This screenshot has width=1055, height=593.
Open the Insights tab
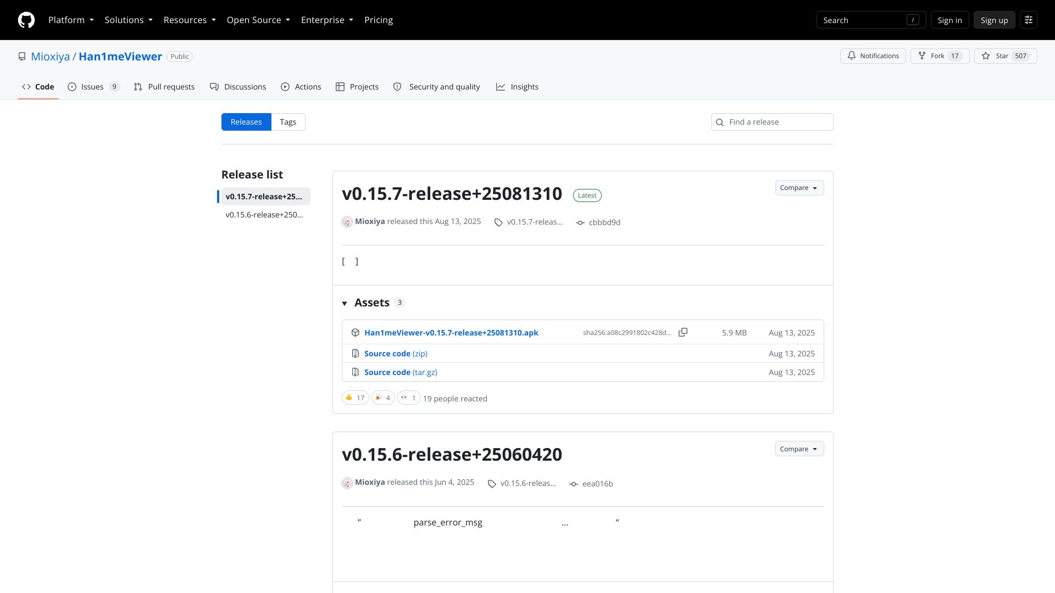(517, 87)
